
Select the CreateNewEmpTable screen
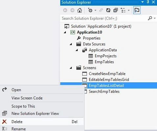[x=107, y=74]
